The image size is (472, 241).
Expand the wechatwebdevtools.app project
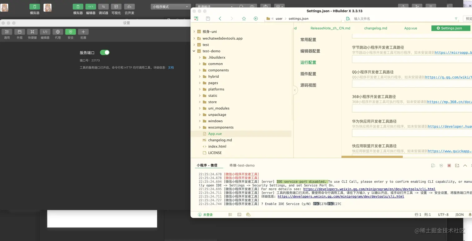pyautogui.click(x=194, y=38)
